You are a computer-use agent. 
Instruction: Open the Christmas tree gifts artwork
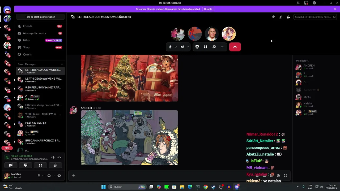[129, 78]
